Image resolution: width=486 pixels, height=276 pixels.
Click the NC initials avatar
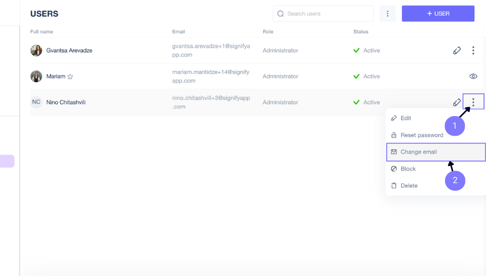click(36, 102)
